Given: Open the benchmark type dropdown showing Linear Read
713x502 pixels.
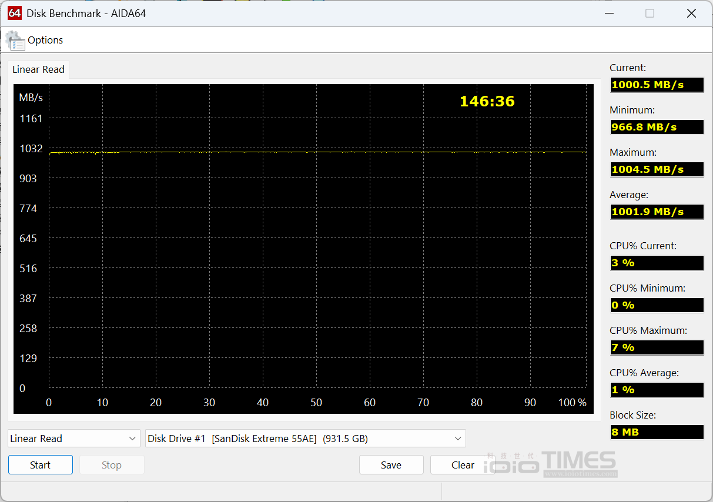Looking at the screenshot, I should click(73, 438).
